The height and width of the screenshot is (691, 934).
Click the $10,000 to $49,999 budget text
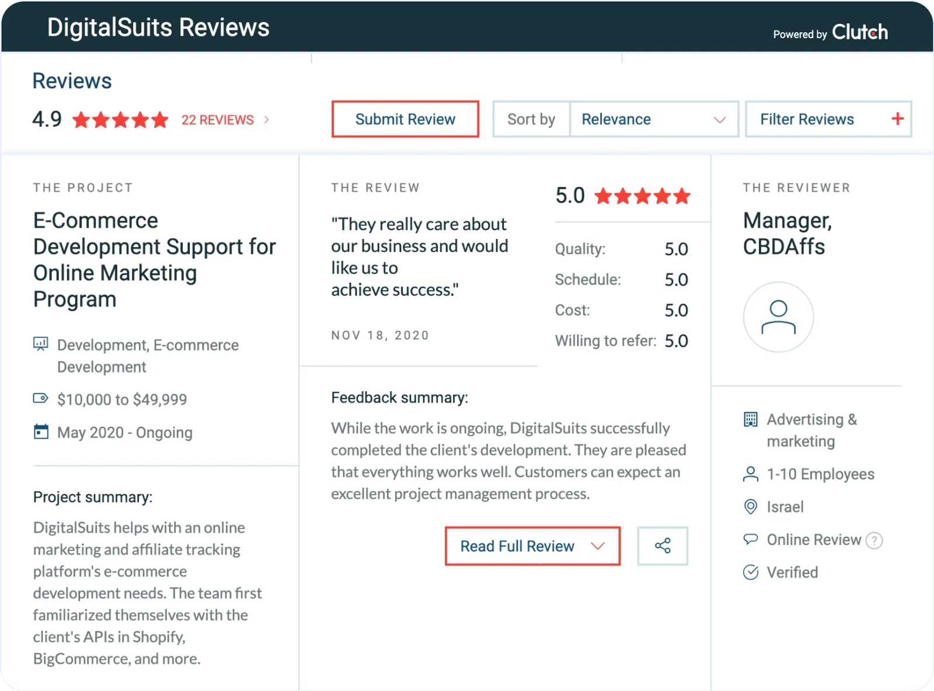click(x=122, y=400)
